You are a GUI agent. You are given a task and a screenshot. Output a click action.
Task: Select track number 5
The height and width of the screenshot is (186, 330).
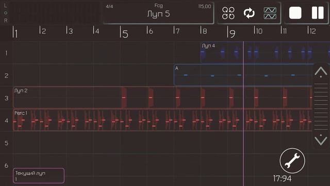[x=6, y=143]
